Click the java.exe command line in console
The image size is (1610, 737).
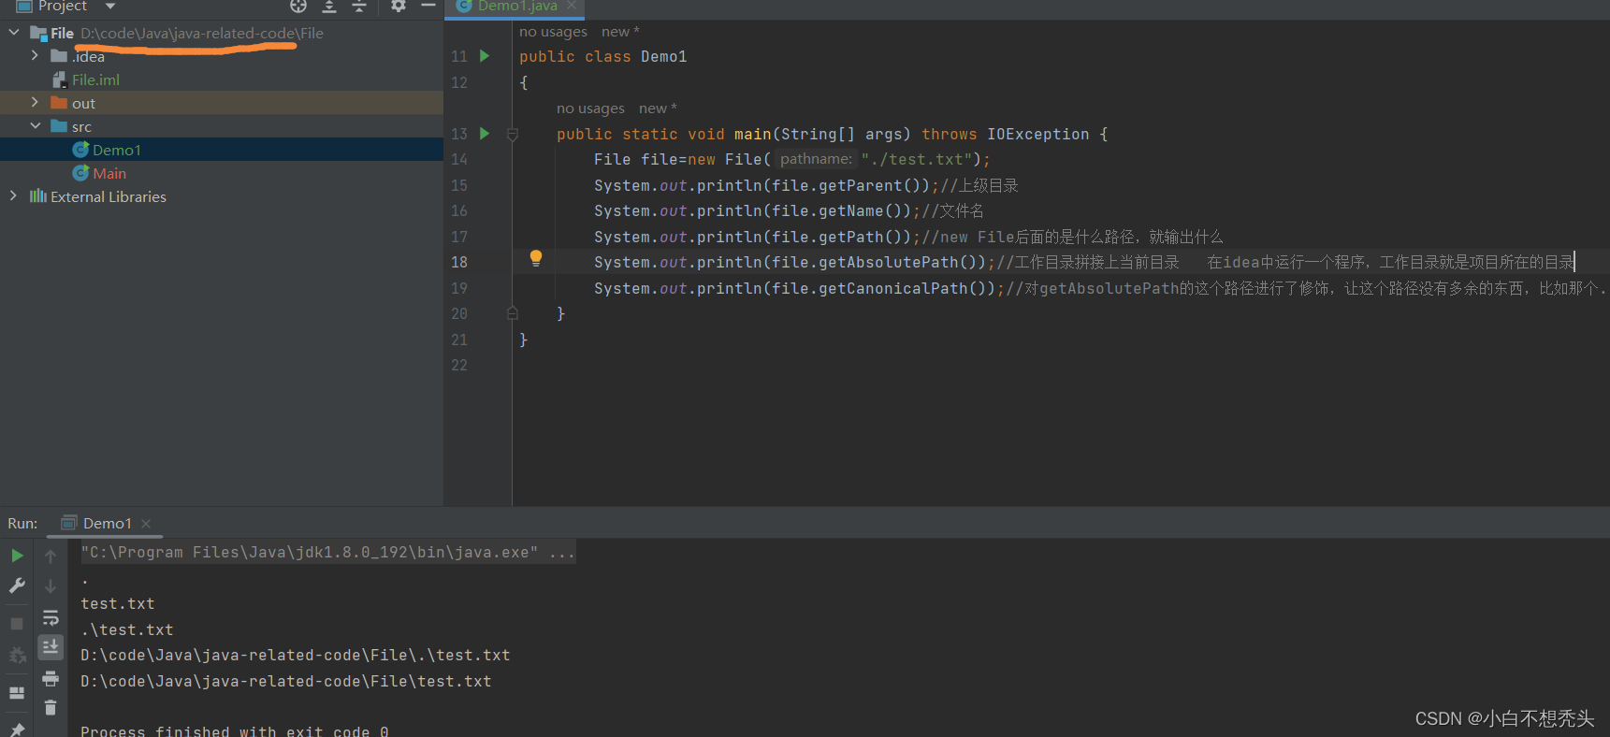327,553
